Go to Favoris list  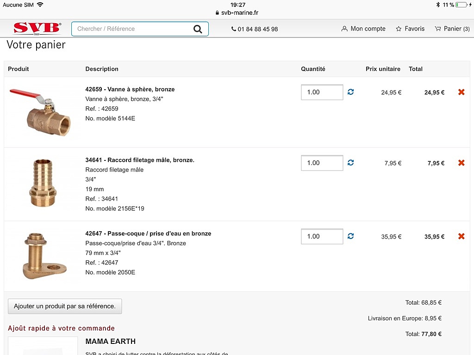point(410,29)
